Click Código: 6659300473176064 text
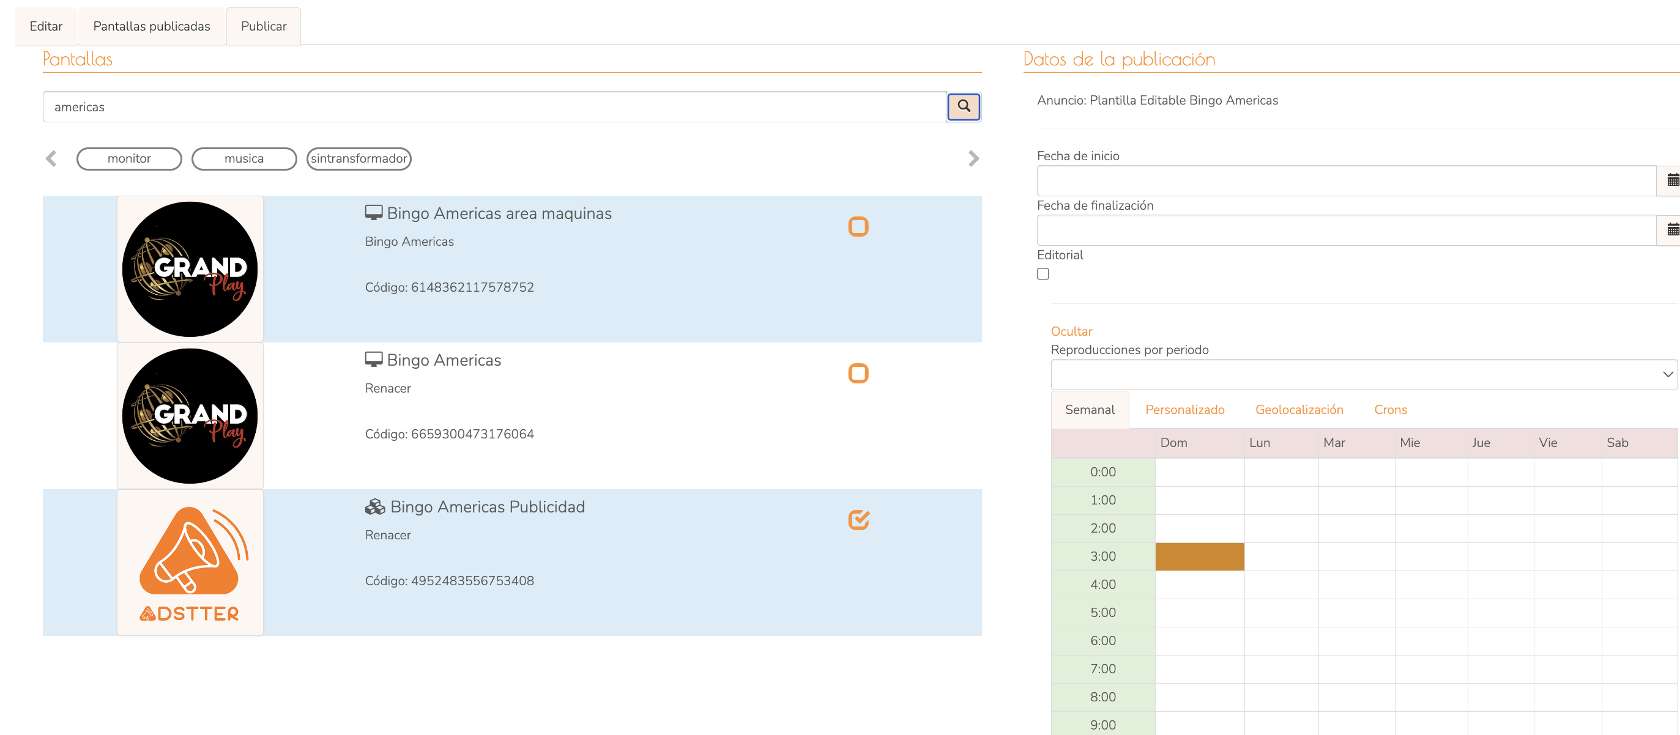 click(x=449, y=434)
